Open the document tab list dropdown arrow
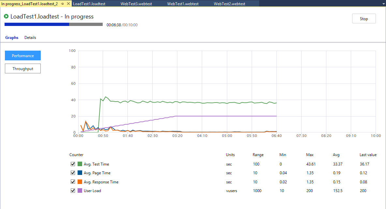 383,4
